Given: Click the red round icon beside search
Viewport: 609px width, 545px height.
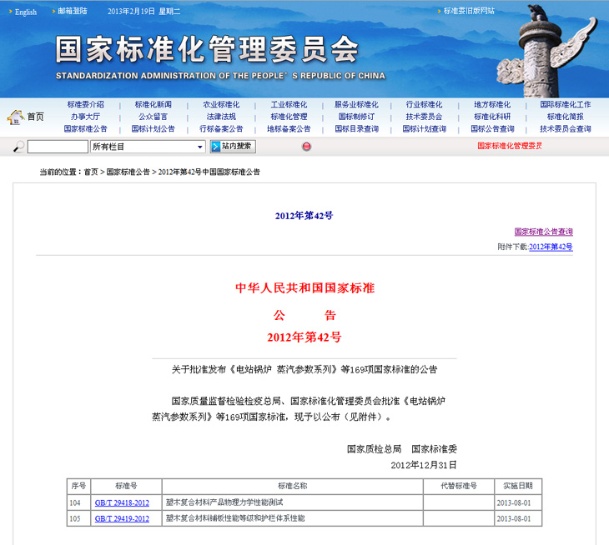Looking at the screenshot, I should [306, 147].
